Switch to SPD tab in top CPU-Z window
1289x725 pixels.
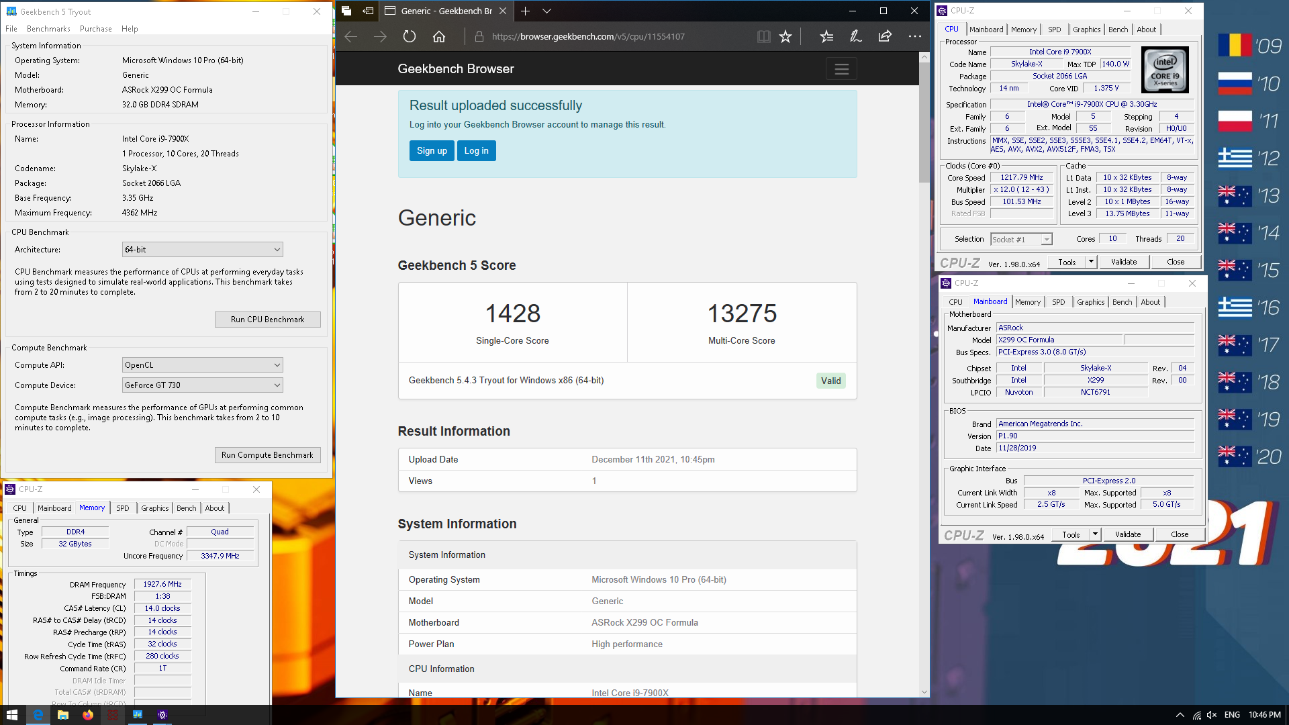point(1055,30)
